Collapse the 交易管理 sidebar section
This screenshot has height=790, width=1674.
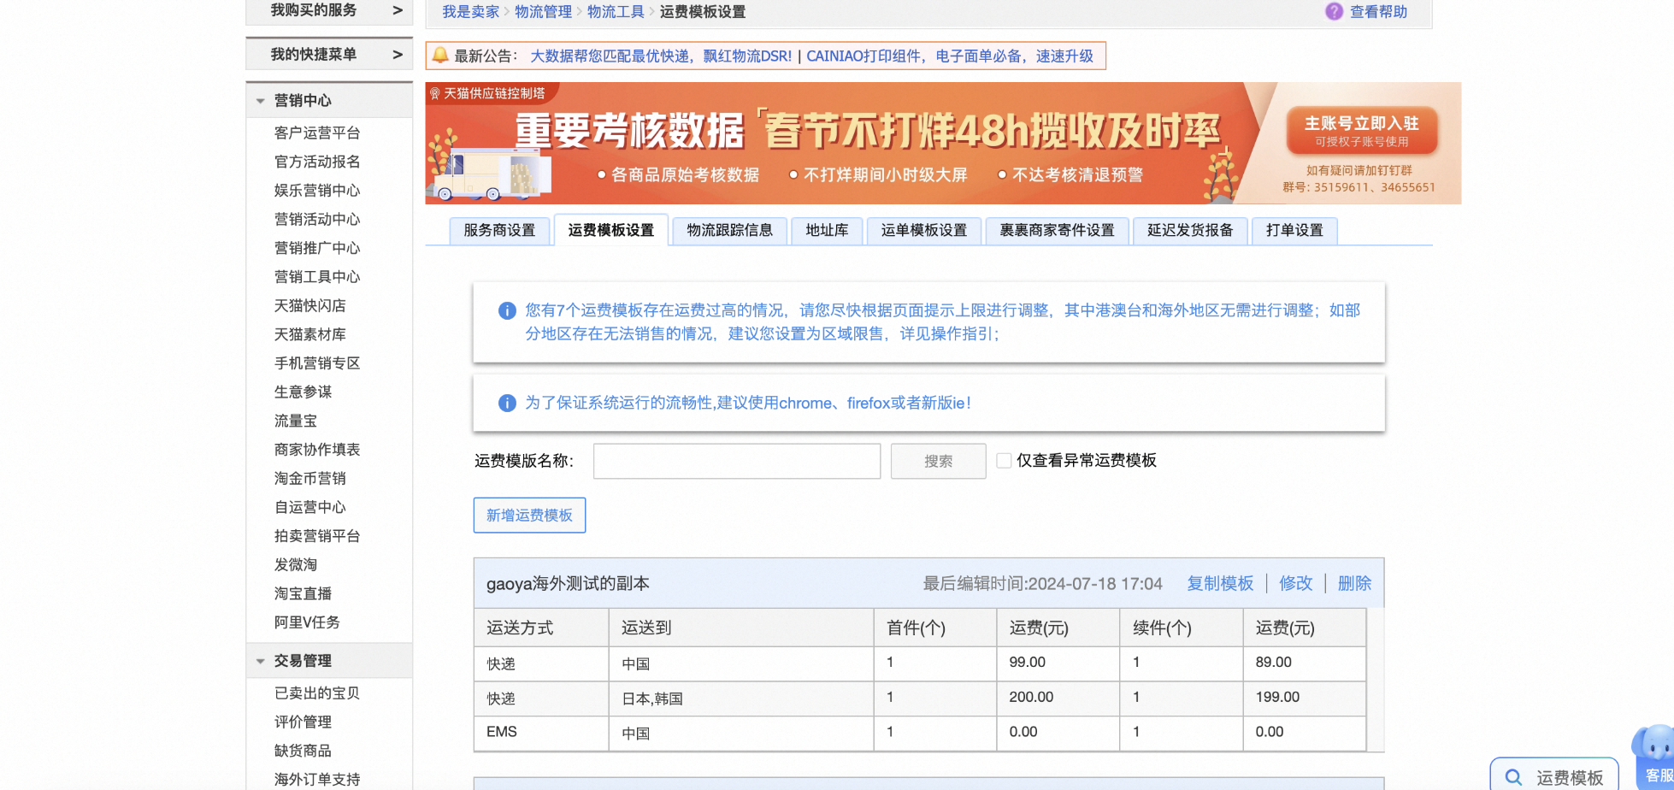(260, 661)
